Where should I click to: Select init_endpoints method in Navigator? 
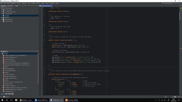[x=9, y=69]
